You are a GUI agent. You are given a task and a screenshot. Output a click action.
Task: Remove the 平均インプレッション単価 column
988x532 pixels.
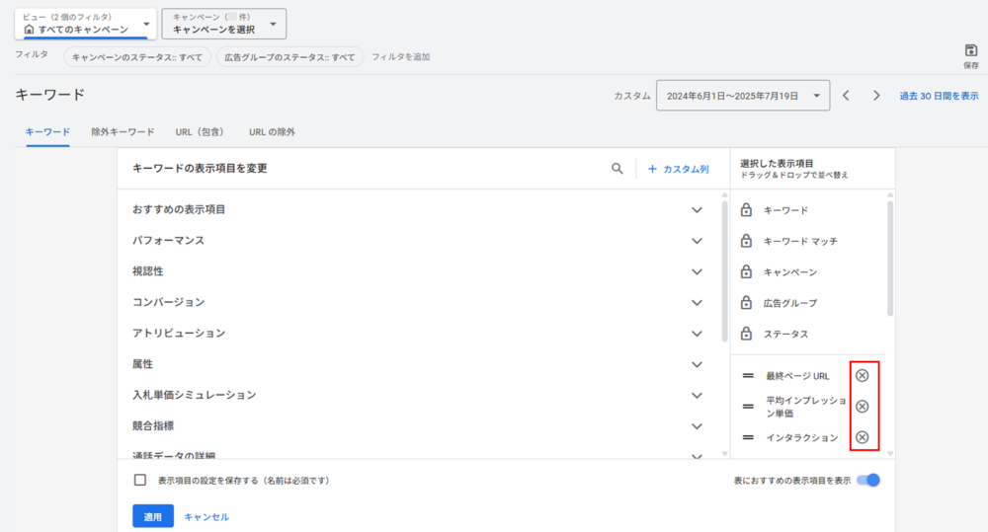pos(862,407)
